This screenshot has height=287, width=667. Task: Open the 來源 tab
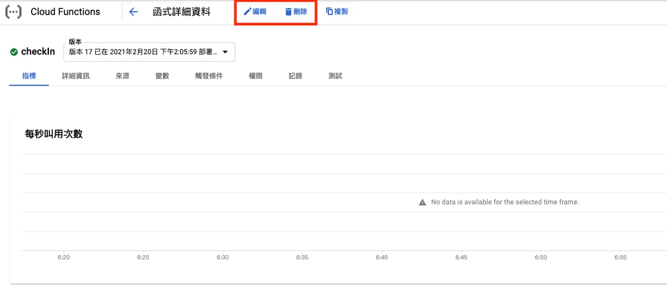pos(122,76)
